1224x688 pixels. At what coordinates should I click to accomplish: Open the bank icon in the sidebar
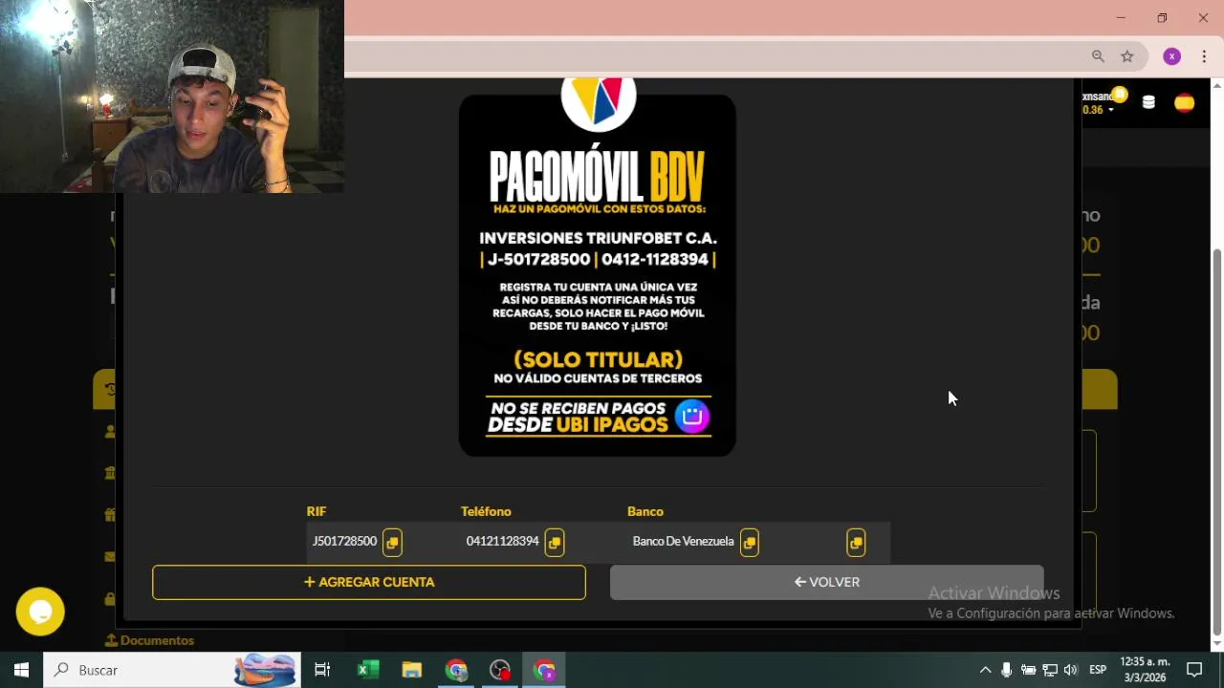pyautogui.click(x=110, y=473)
